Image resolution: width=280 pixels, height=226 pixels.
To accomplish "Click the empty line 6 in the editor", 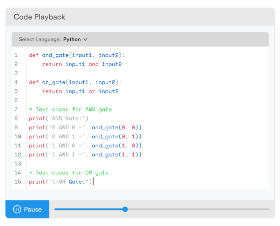I will pos(52,100).
